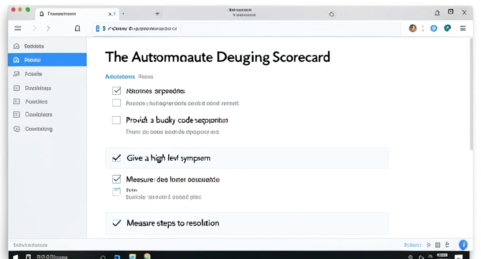Toggle the small checkbox below Measure row
The width and height of the screenshot is (481, 259).
(x=117, y=192)
